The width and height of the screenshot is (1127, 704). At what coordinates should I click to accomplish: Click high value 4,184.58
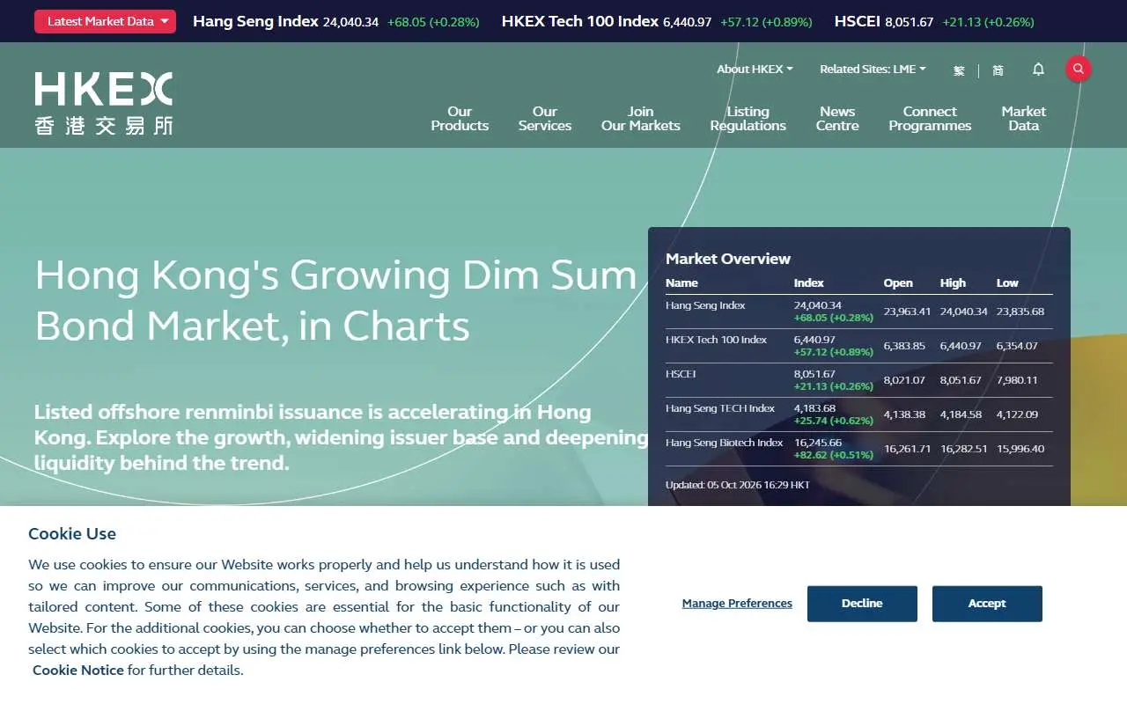click(961, 414)
